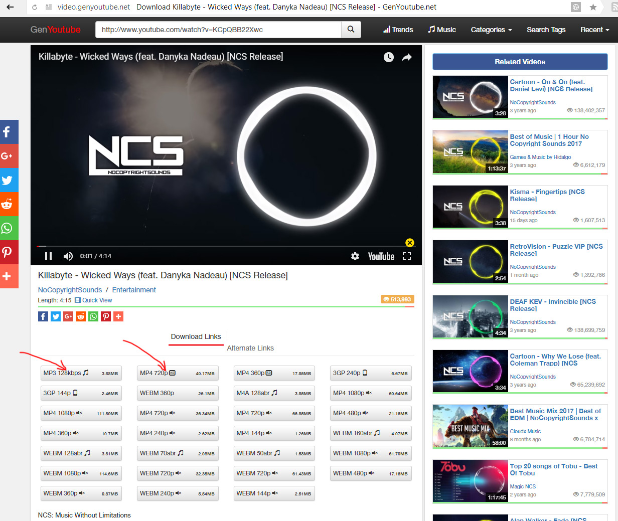Viewport: 618px width, 521px height.
Task: Download the MP4 720p HD video
Action: pyautogui.click(x=178, y=373)
